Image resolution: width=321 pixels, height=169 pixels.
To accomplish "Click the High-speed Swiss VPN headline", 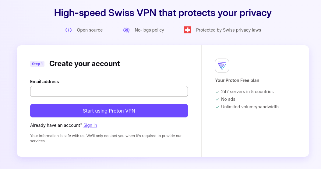I will pos(163,13).
